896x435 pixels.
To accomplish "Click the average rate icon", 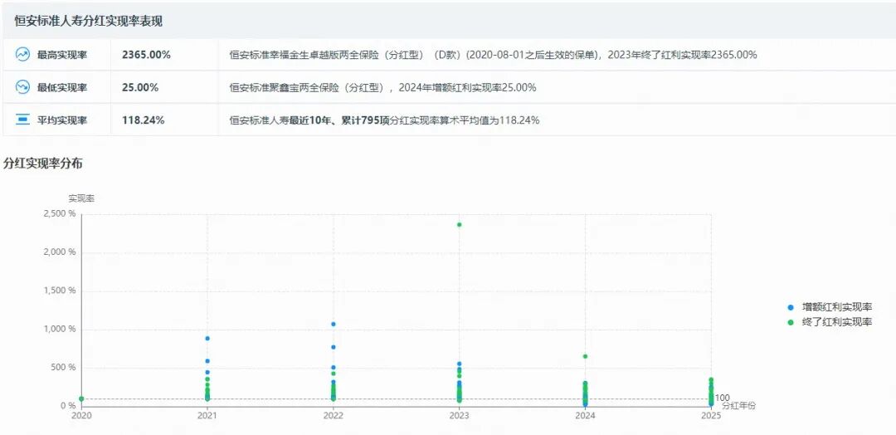I will (x=22, y=120).
